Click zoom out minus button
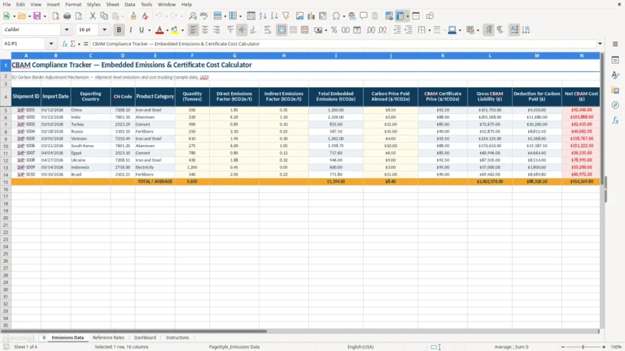The height and width of the screenshot is (351, 625). [x=563, y=347]
